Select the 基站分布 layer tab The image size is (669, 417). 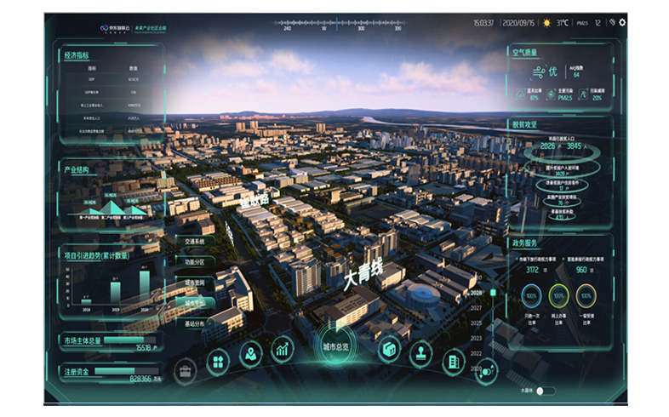coord(194,323)
